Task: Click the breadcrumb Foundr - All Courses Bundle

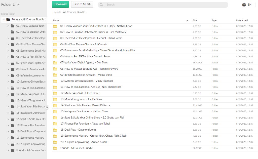Action: pyautogui.click(x=69, y=12)
